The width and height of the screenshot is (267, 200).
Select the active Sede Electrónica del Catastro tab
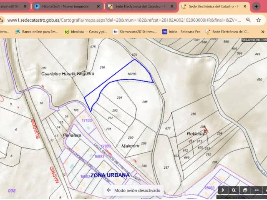click(214, 7)
